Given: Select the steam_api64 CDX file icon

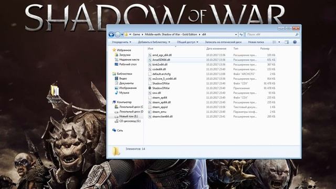Looking at the screenshot, I should click(x=150, y=98).
